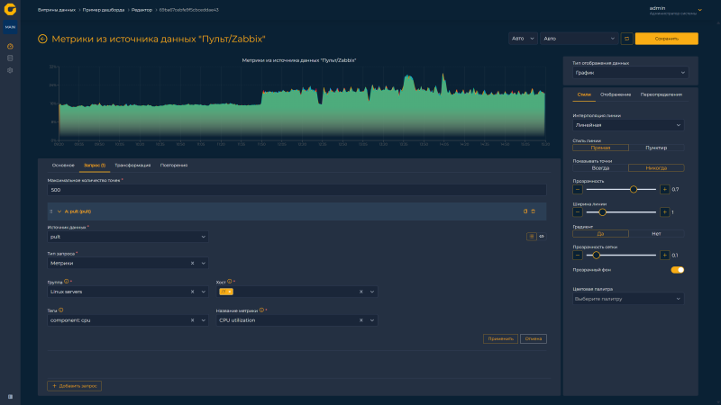Set Градиент to Да
Image resolution: width=721 pixels, height=405 pixels.
(x=600, y=234)
